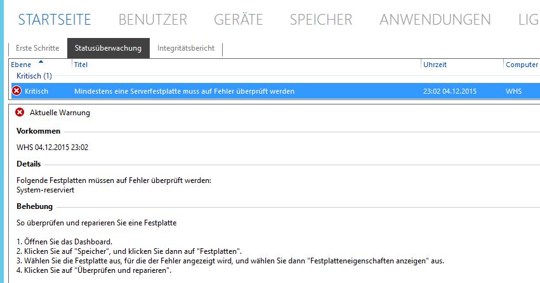Click the sort arrow above the Ebene column
540x283 pixels.
[41, 61]
